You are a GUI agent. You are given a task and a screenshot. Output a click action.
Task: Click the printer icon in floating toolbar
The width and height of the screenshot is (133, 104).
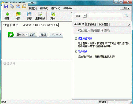click(12, 6)
